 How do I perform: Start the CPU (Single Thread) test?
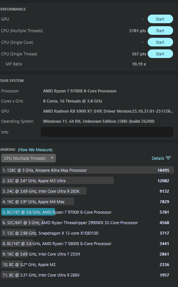click(160, 54)
